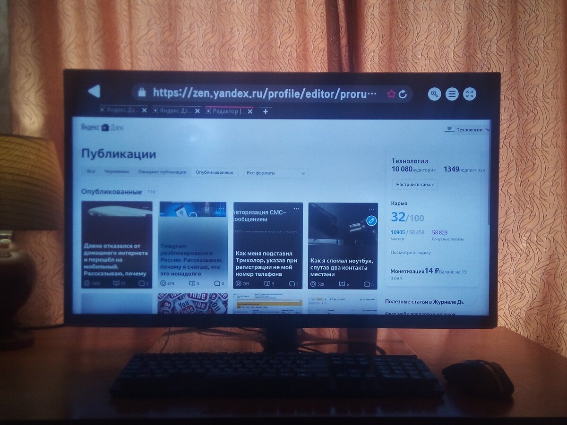Click the Яндекс Дзен logo
Screen dimensions: 567x425
point(102,127)
